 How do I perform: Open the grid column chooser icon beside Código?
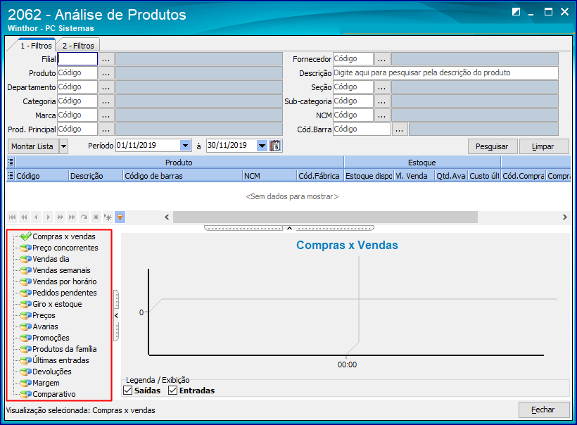pos(11,176)
